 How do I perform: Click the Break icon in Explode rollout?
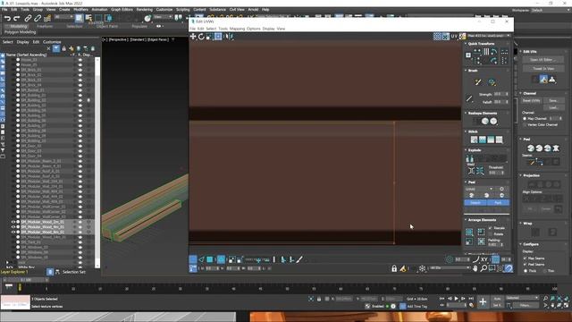(x=469, y=158)
